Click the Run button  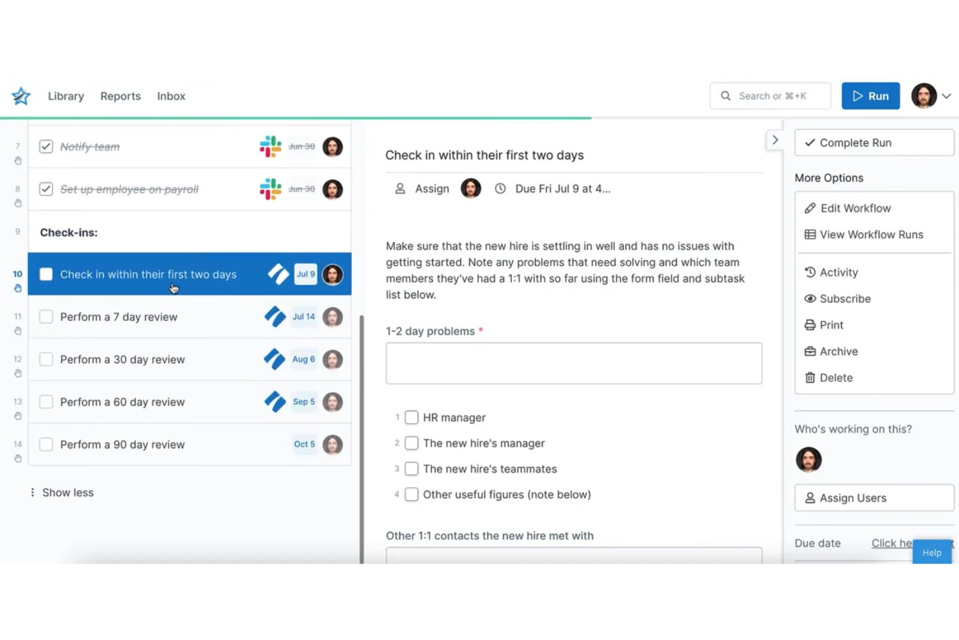coord(870,95)
